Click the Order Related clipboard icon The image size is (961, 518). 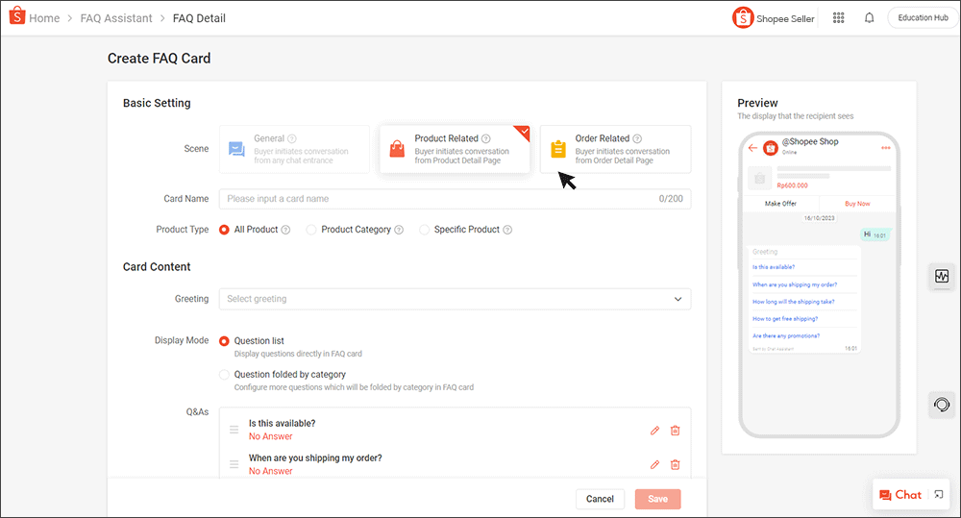[x=557, y=149]
